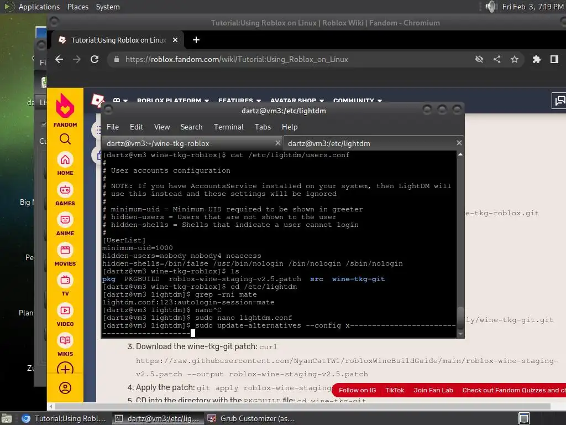The image size is (566, 425).
Task: Open the Games section icon
Action: tap(65, 190)
